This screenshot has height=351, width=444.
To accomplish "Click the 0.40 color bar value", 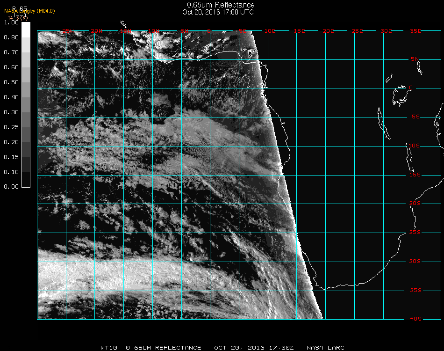I will 11,97.
